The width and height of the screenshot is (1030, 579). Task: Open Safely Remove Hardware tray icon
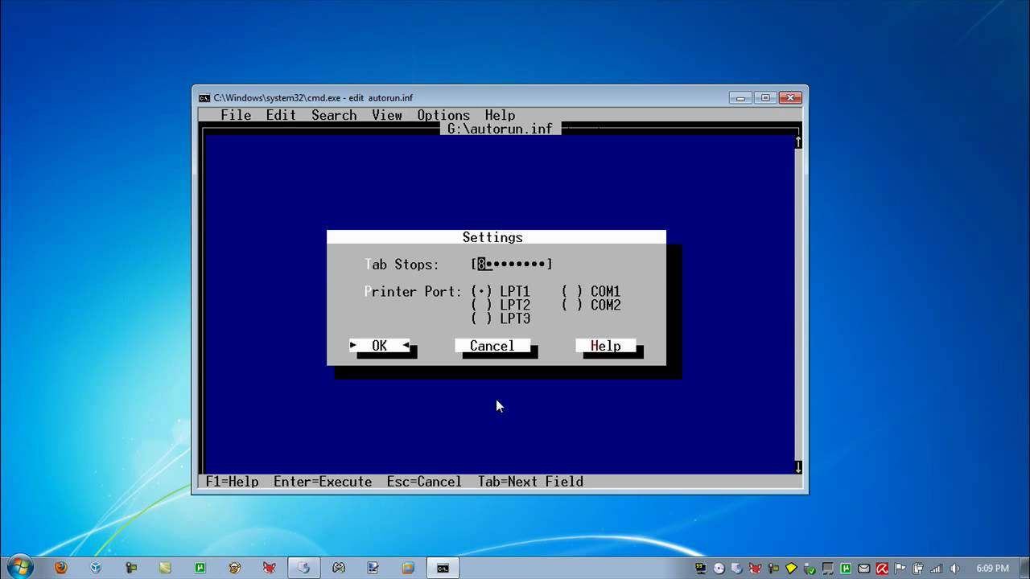point(810,569)
